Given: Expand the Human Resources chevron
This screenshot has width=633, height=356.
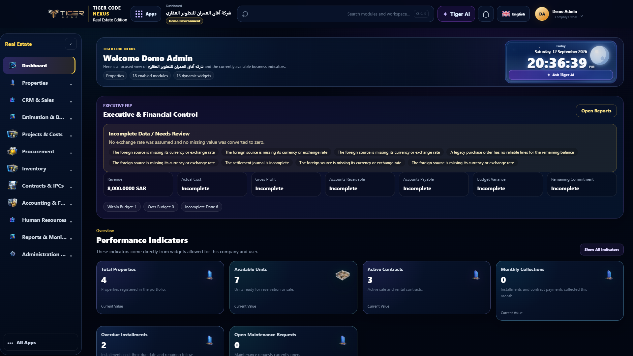Looking at the screenshot, I should coord(71,222).
